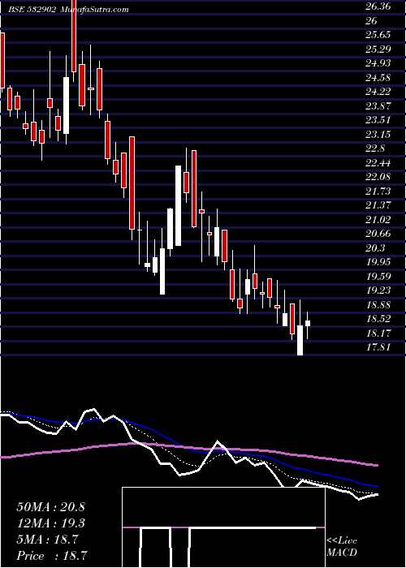Click the <<Live MACD label
This screenshot has height=568, width=406.
[x=342, y=547]
